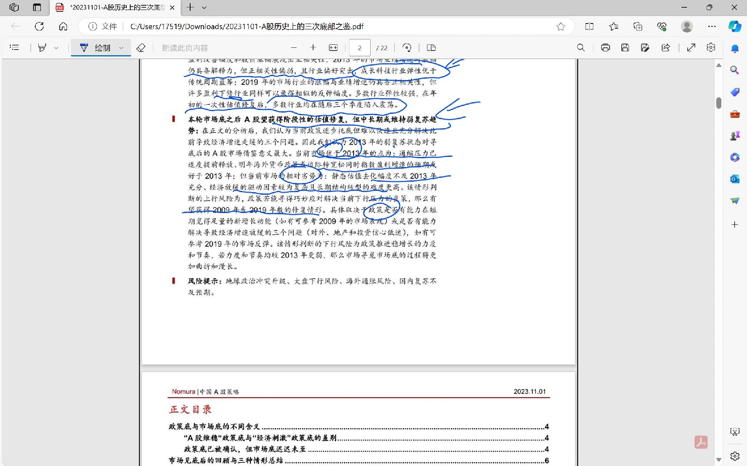Click the scroll up arrow
Image resolution: width=747 pixels, height=466 pixels.
(719, 65)
